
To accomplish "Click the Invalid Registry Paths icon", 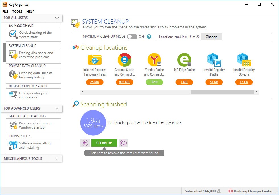I will pos(214,60).
